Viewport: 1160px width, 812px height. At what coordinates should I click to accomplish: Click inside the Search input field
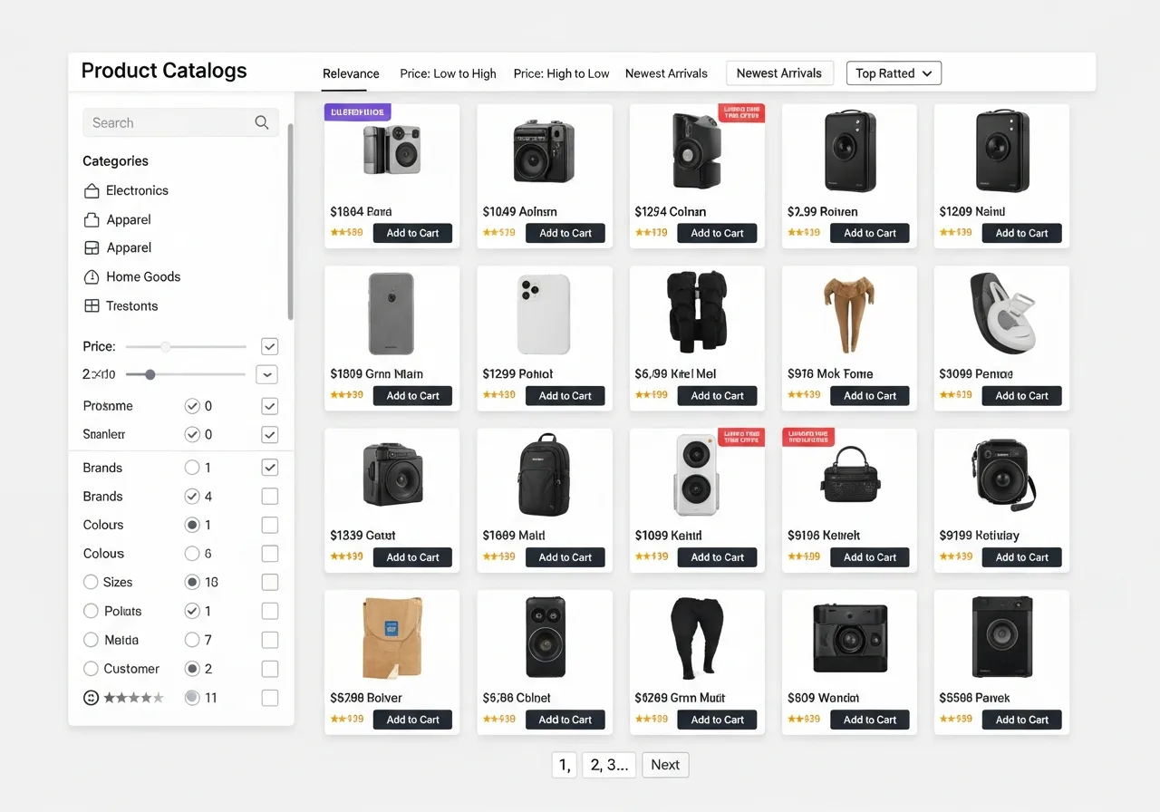coord(163,122)
